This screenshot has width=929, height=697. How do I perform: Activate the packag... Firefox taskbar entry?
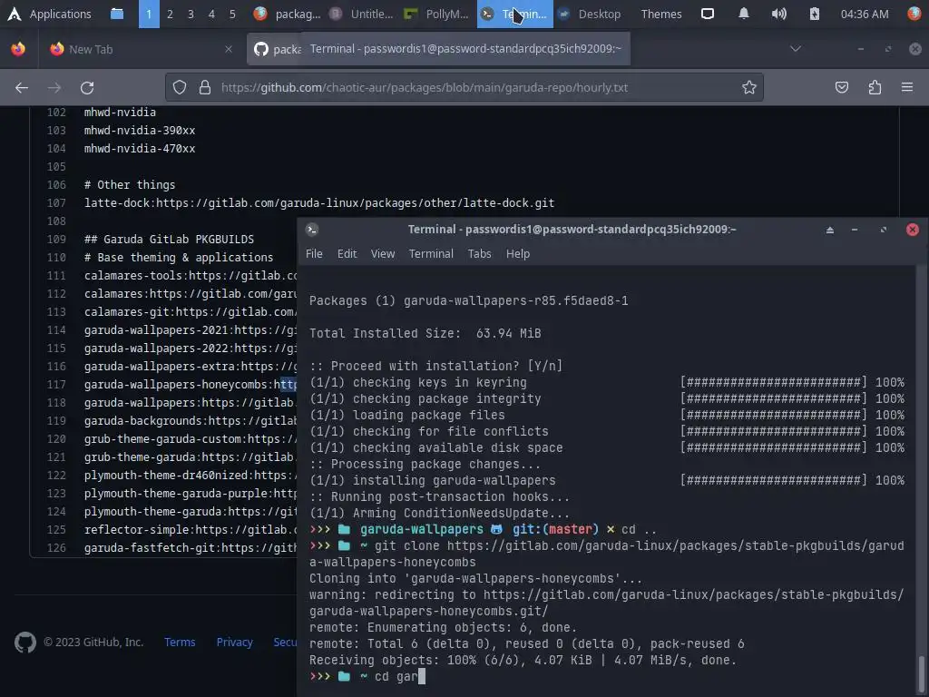point(288,14)
